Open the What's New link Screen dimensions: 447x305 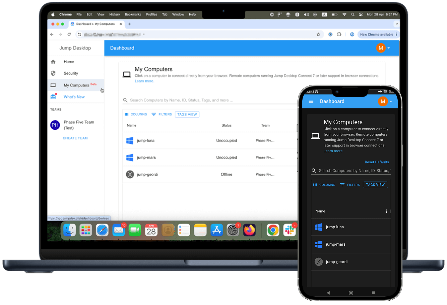[x=74, y=97]
